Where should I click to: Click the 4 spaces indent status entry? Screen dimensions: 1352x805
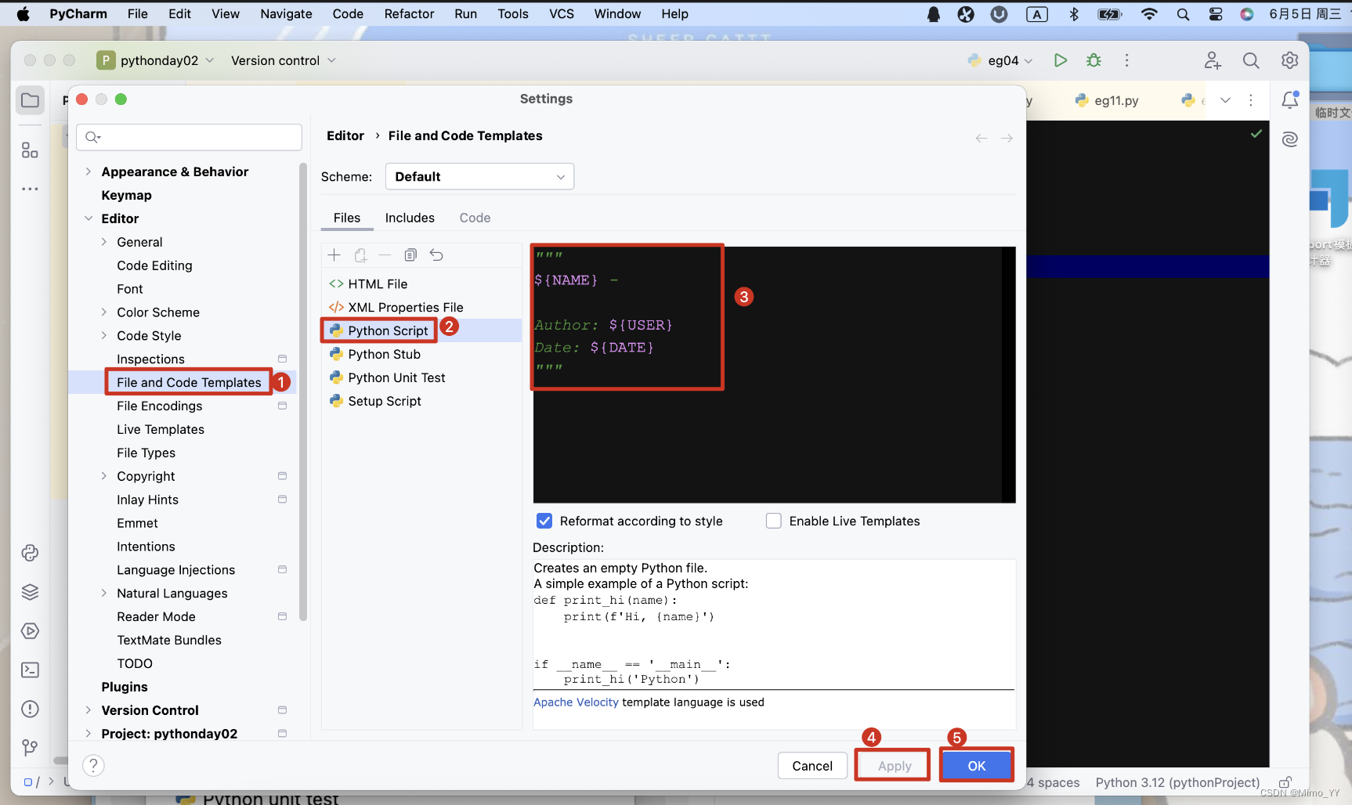point(1054,782)
